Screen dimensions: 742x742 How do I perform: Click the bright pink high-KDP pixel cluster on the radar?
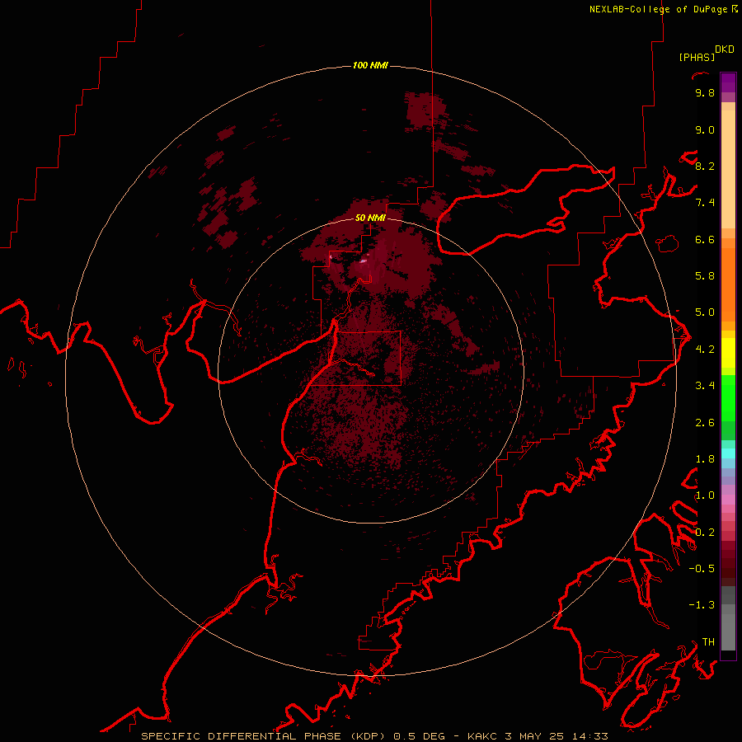(x=364, y=260)
